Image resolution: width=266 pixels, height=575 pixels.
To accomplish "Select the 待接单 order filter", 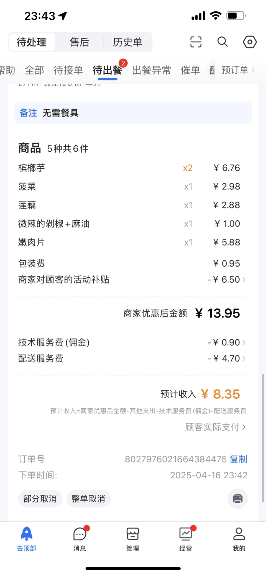I will tap(68, 70).
